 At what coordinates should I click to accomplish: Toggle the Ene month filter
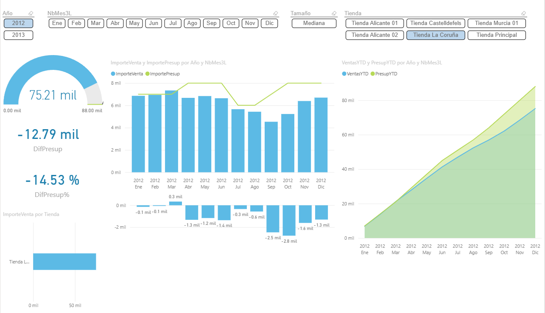(x=57, y=23)
